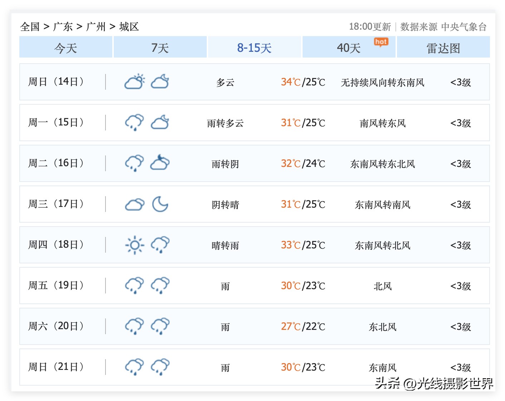Click the 东南风 wind text for 21日

(383, 368)
